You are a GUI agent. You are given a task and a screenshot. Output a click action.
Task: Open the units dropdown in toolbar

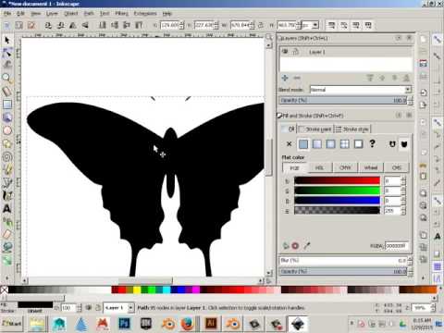click(x=315, y=25)
